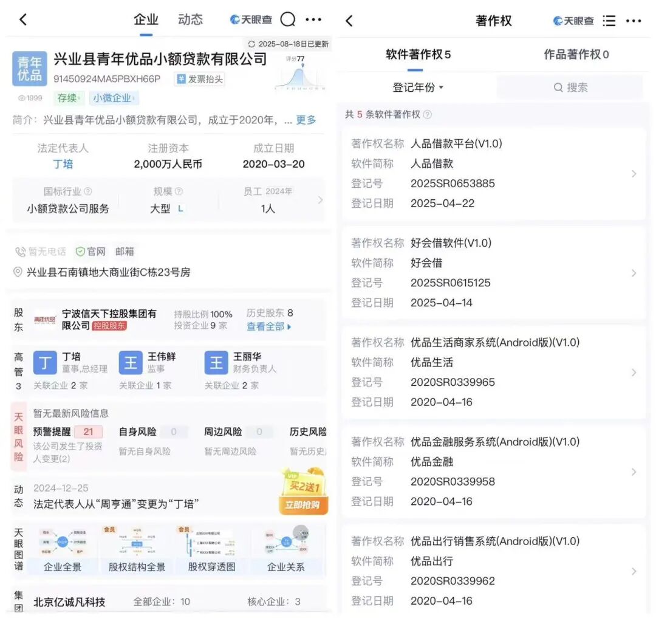Click the 2025-08-18 refresh update icon
The image size is (656, 618).
click(251, 44)
